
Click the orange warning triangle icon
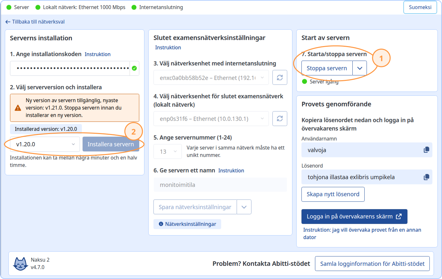[18, 108]
